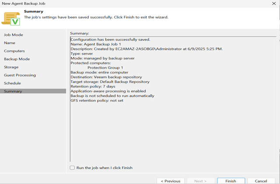Switch to the Backup Mode step
The width and height of the screenshot is (280, 184).
point(17,59)
